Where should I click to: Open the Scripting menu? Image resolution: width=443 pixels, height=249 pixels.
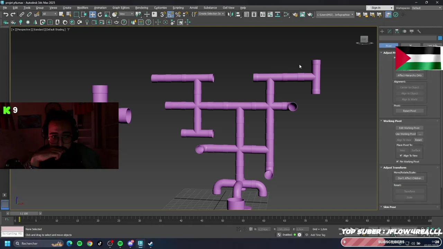point(178,8)
